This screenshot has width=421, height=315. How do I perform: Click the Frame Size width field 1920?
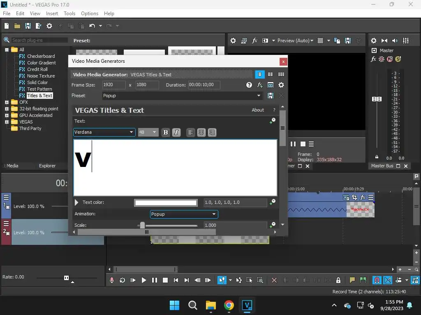pyautogui.click(x=114, y=85)
